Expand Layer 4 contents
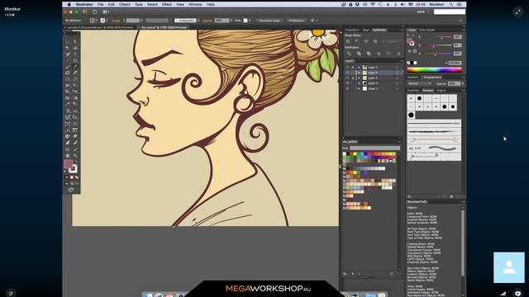This screenshot has height=297, width=529. point(360,83)
